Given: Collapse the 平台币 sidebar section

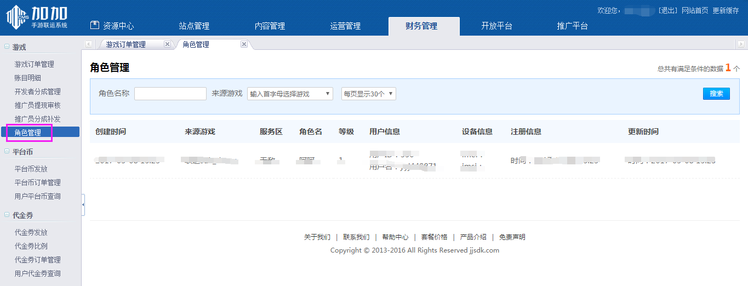Looking at the screenshot, I should coord(7,152).
